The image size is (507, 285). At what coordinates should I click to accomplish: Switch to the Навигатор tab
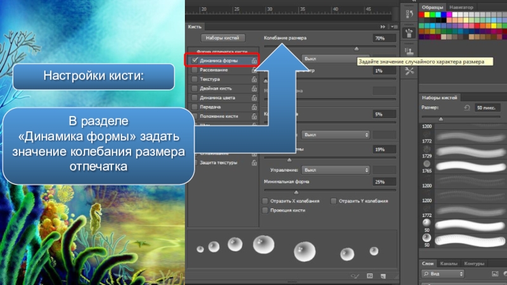click(x=461, y=7)
